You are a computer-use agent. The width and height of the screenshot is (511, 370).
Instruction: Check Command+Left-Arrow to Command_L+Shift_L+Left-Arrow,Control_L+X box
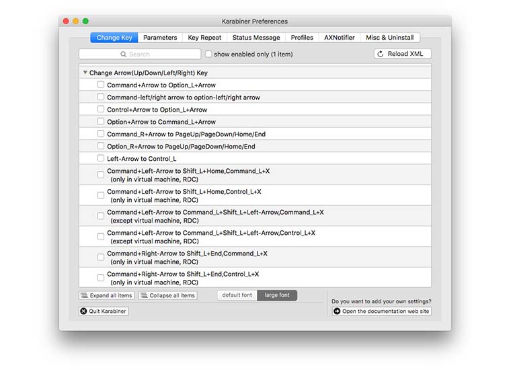[101, 236]
